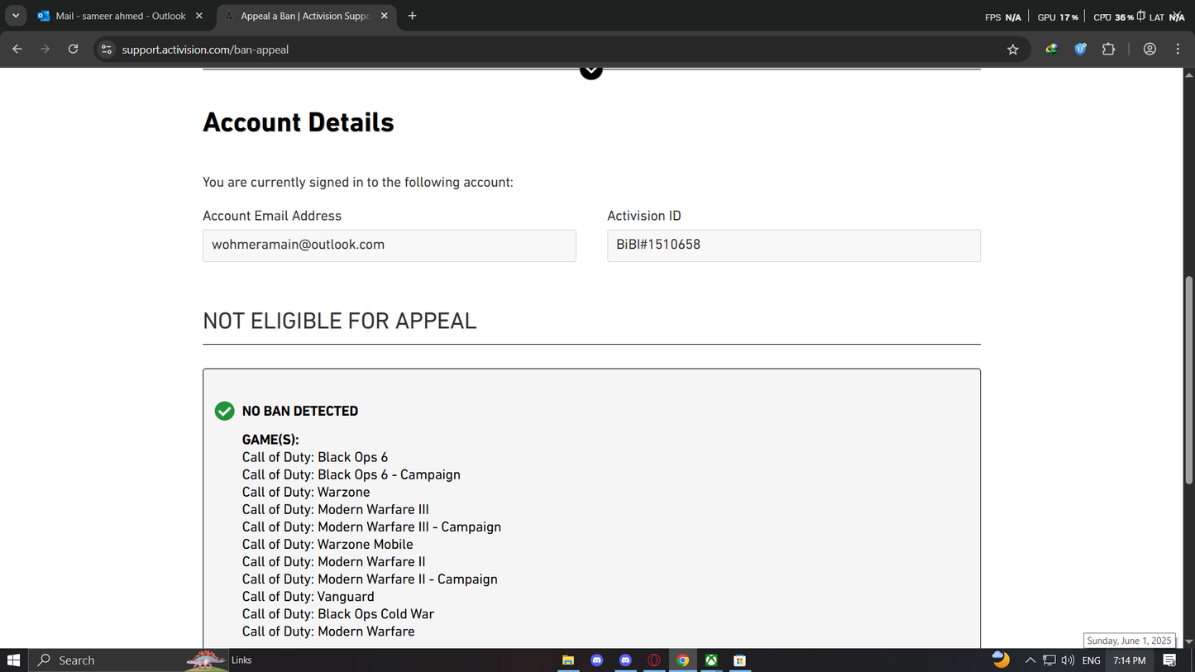Click Call of Duty: Modern Warfare III line
Viewport: 1195px width, 672px height.
coord(336,509)
